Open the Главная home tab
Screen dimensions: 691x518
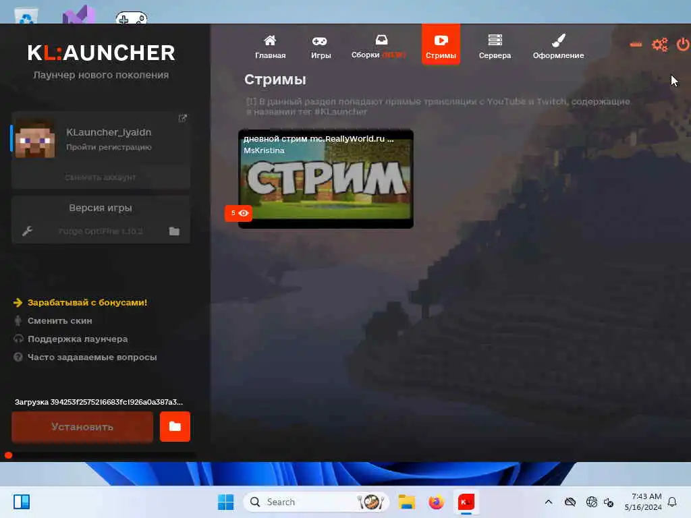click(270, 47)
